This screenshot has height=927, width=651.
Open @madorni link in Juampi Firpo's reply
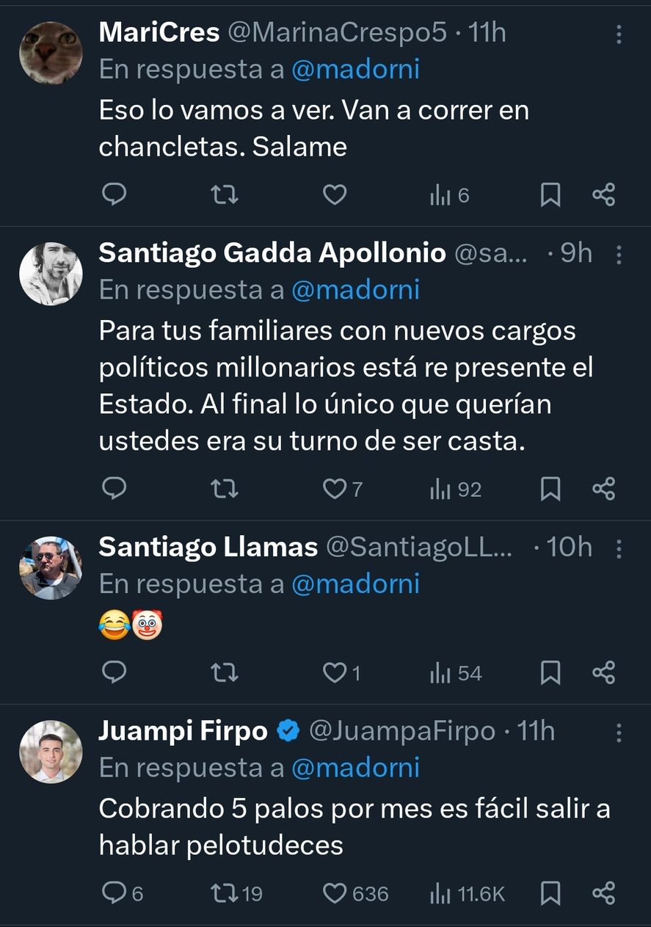pos(355,768)
